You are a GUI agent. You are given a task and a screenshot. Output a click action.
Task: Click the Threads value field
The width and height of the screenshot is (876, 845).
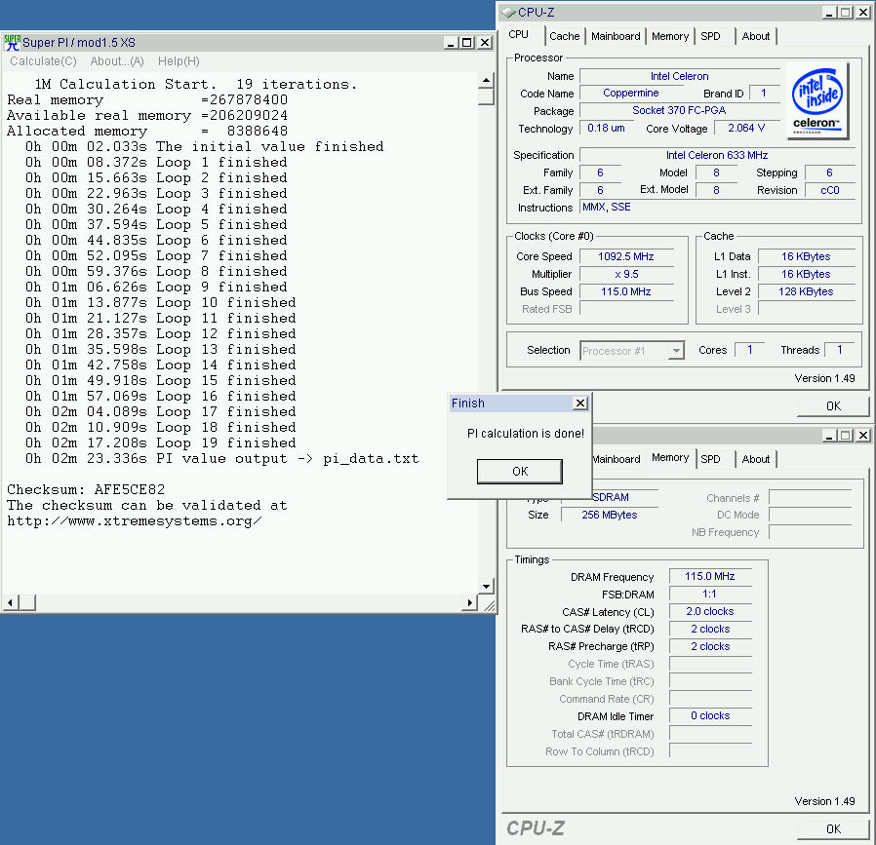839,350
